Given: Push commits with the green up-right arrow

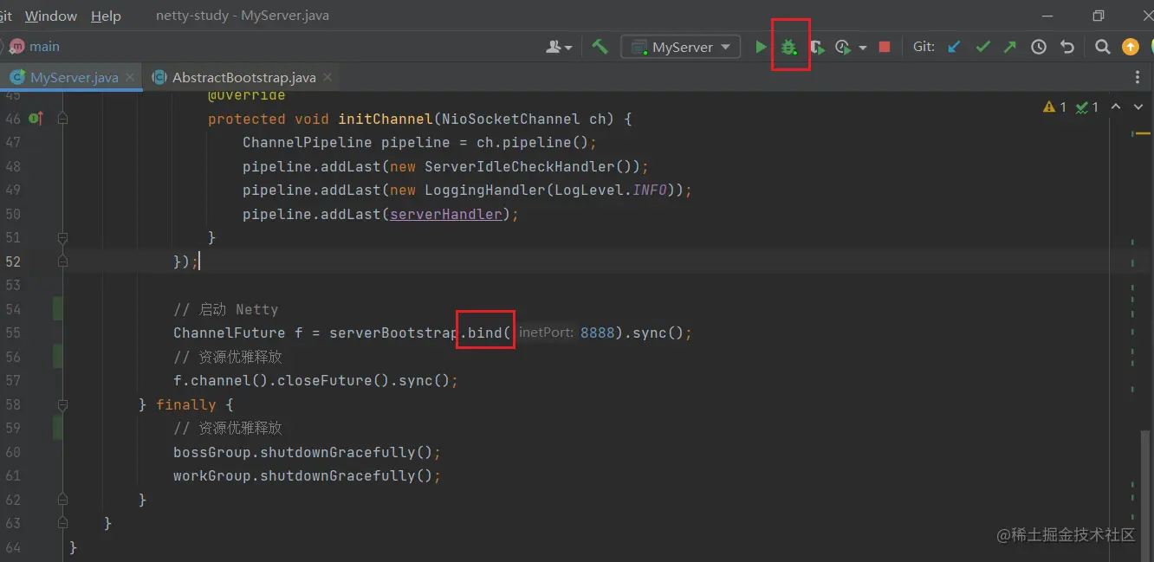Looking at the screenshot, I should pos(1010,47).
